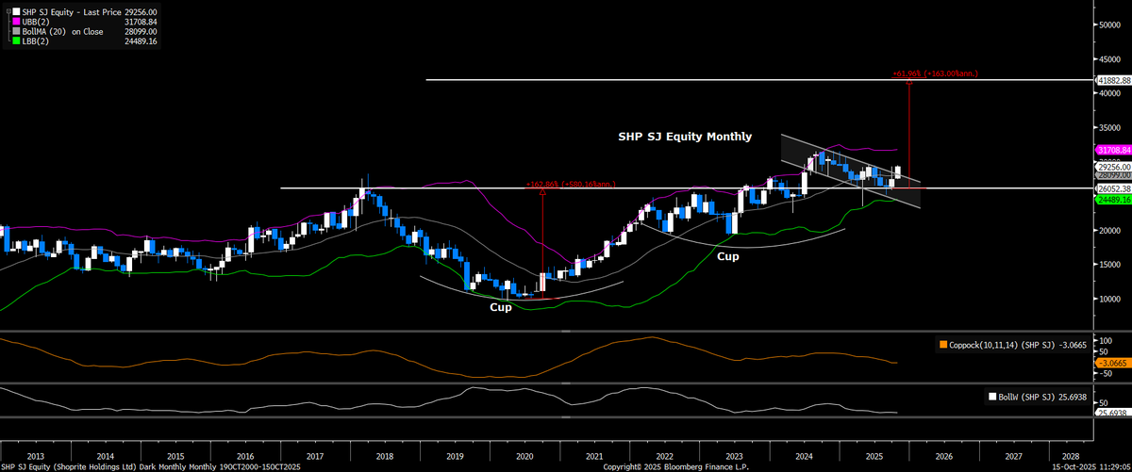Click the green 24489.16 axis price tag
The width and height of the screenshot is (1132, 472).
(x=1113, y=200)
